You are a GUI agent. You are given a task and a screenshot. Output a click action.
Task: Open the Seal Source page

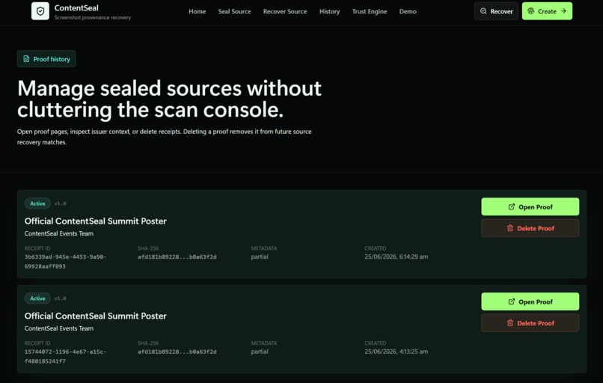coord(234,11)
